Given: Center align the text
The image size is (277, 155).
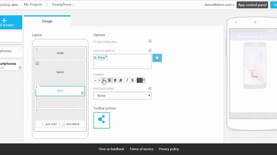Looking at the screenshot, I should [115, 81].
